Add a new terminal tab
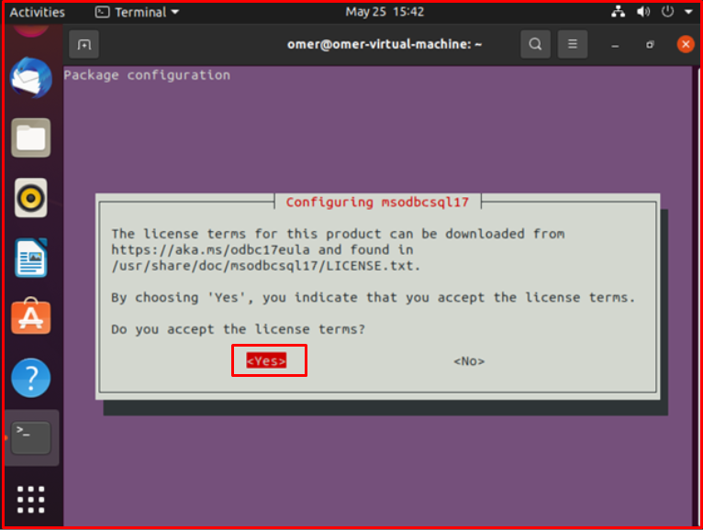Screen dimensions: 703x530 pyautogui.click(x=84, y=44)
